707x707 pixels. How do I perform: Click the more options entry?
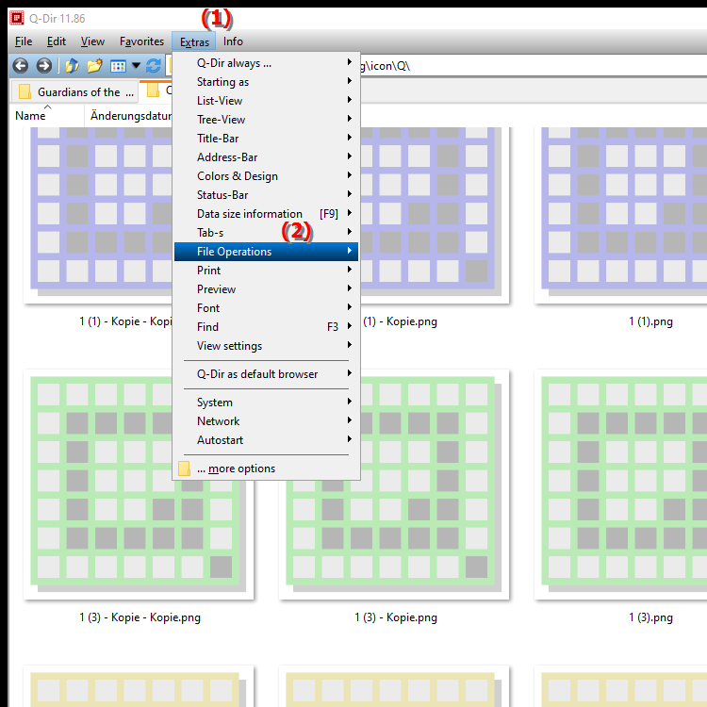click(x=266, y=469)
